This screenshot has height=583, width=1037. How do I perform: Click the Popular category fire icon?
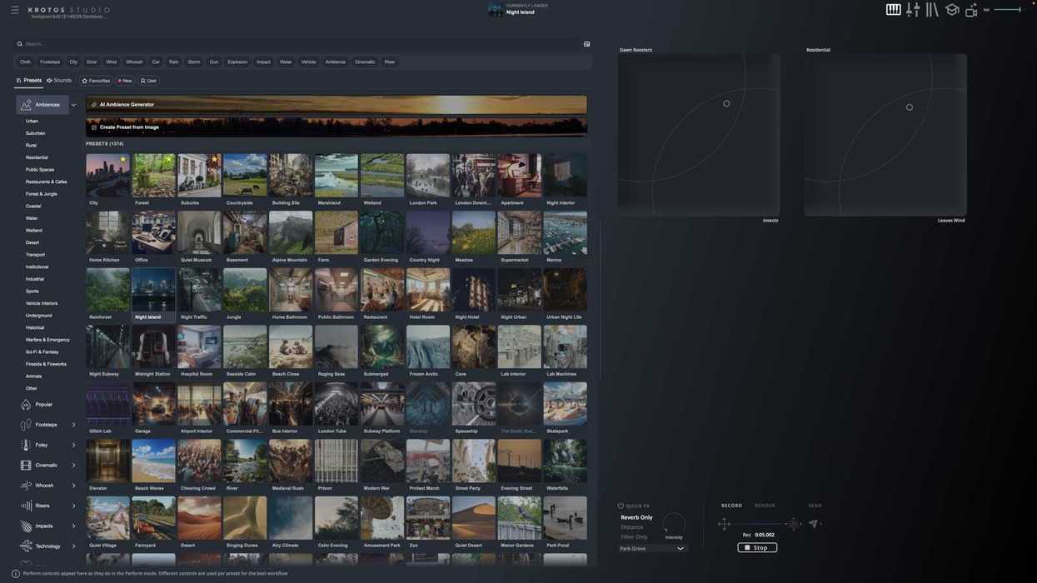26,405
